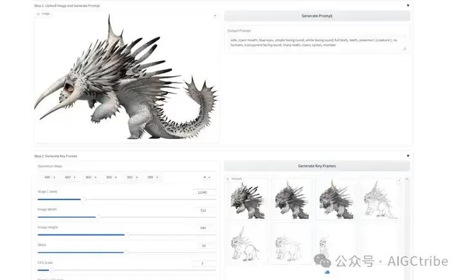Viewport: 463px width, 280px height.
Task: Remove the 800 operation step tag
Action: (x=95, y=178)
